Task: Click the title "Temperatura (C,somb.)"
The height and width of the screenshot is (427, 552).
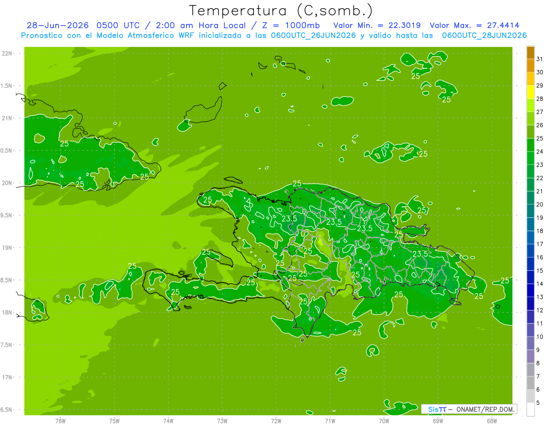Action: [281, 11]
